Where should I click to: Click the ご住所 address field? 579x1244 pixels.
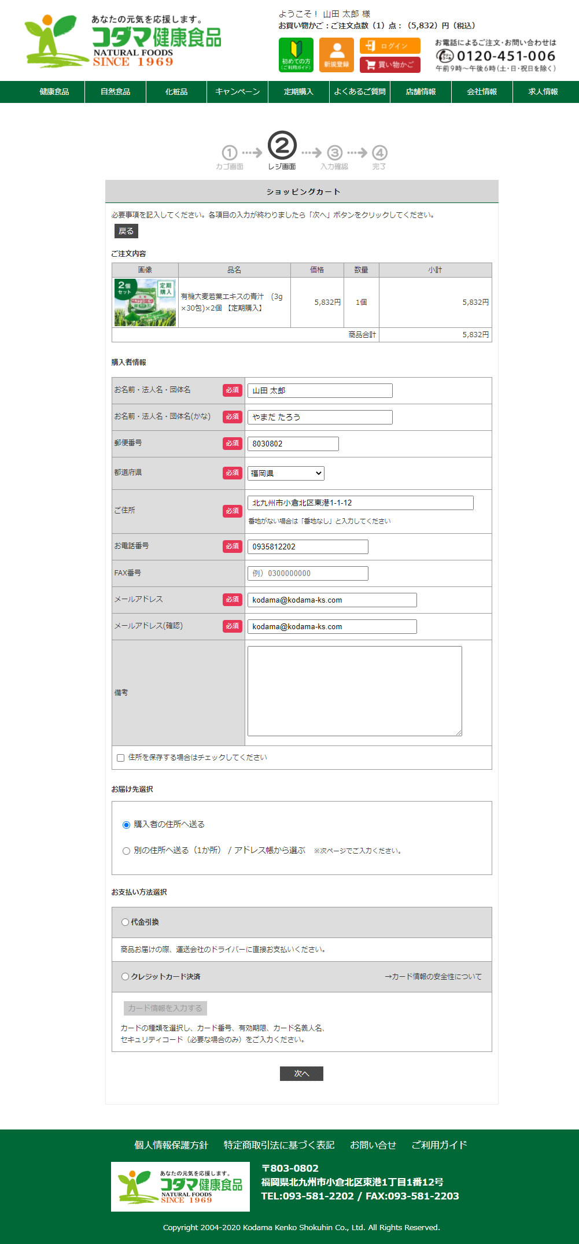click(x=360, y=503)
